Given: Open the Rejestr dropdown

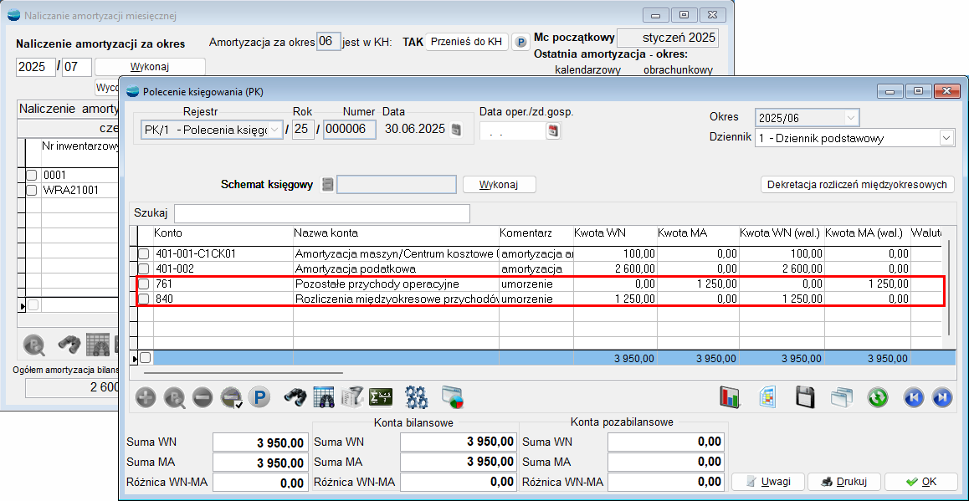Looking at the screenshot, I should pos(274,130).
